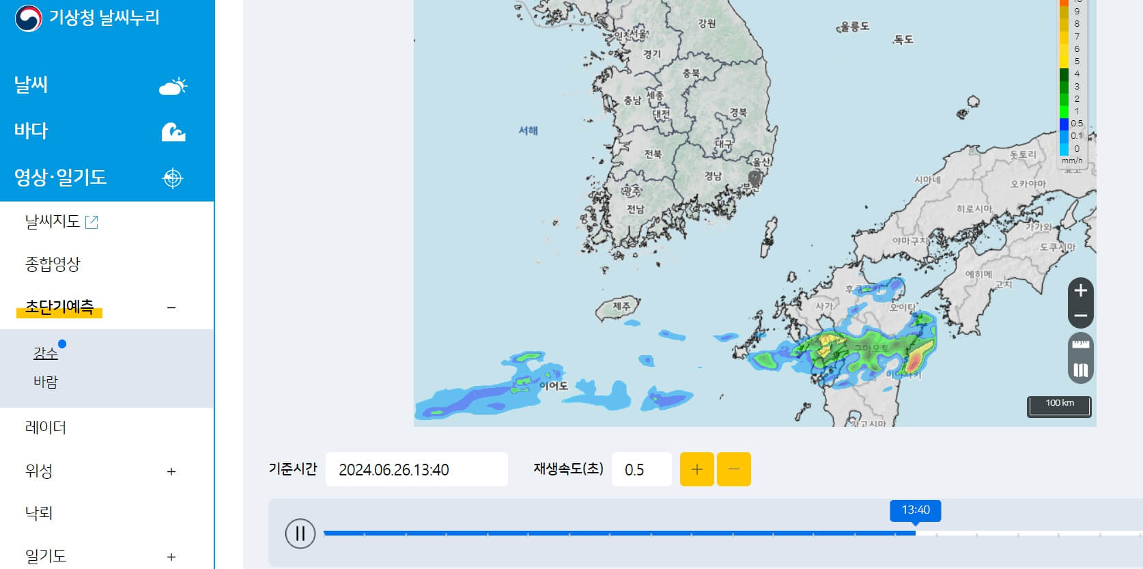This screenshot has height=569, width=1143.
Task: Click the external-link icon beside 날씨지도
Action: pyautogui.click(x=91, y=221)
